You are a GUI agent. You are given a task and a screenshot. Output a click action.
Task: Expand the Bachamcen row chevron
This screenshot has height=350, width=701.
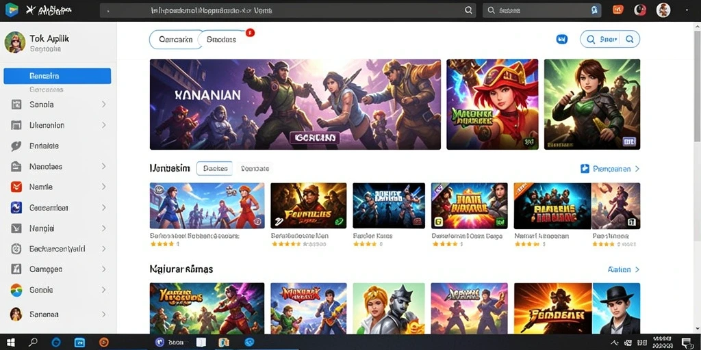[104, 249]
